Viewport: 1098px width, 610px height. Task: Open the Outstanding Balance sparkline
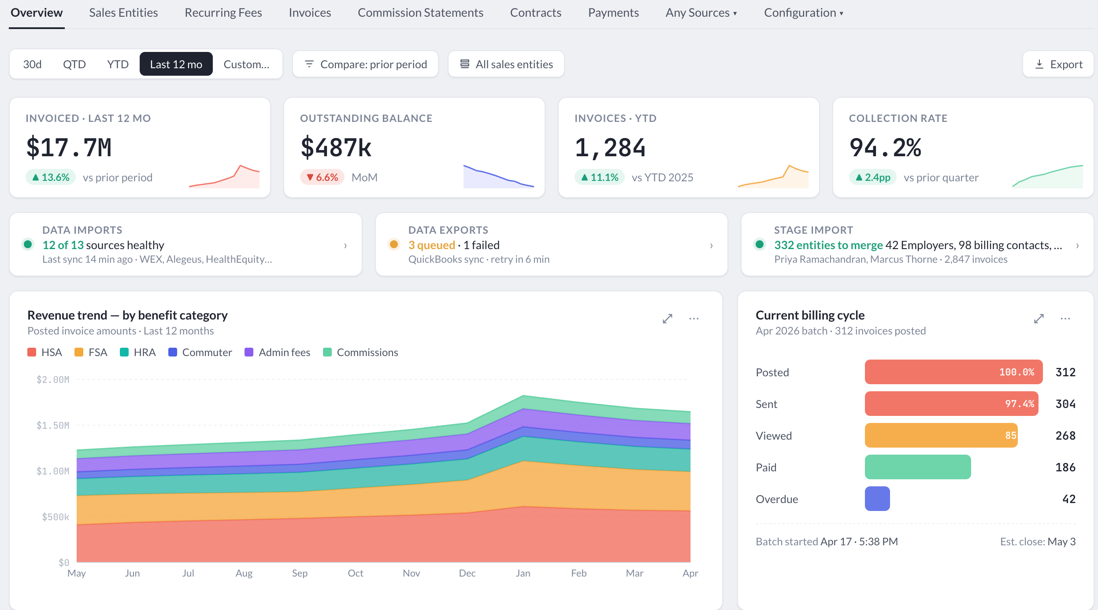pos(499,176)
